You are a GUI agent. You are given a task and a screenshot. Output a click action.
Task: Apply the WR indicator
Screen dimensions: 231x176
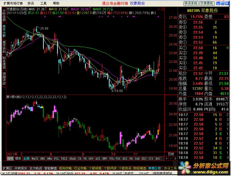131,159
